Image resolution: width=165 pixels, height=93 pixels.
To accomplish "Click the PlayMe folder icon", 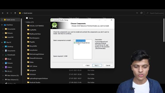I will 28,42.
